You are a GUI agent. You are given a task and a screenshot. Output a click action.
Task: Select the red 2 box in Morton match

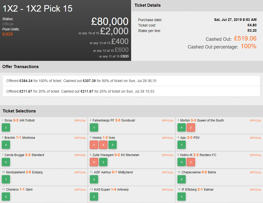(x=191, y=127)
